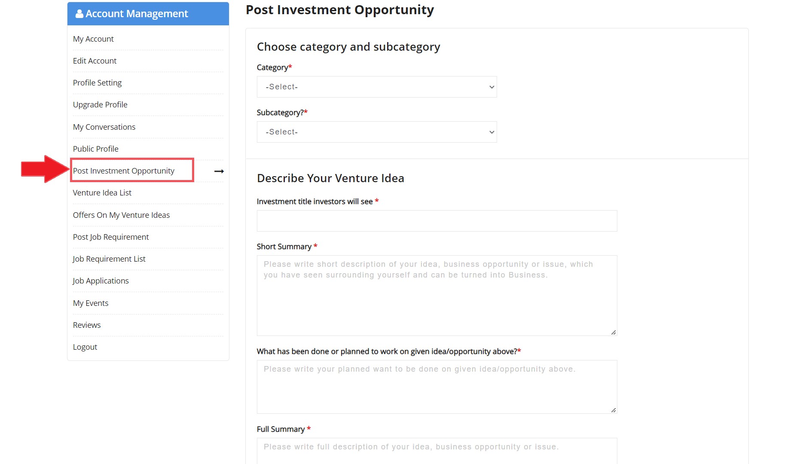Click the arrow icon next to Post Investment Opportunity

pyautogui.click(x=219, y=171)
